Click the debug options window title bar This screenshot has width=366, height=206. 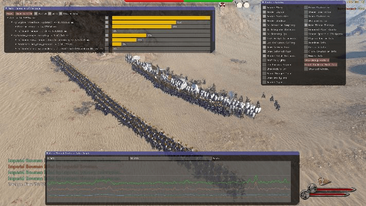309,3
